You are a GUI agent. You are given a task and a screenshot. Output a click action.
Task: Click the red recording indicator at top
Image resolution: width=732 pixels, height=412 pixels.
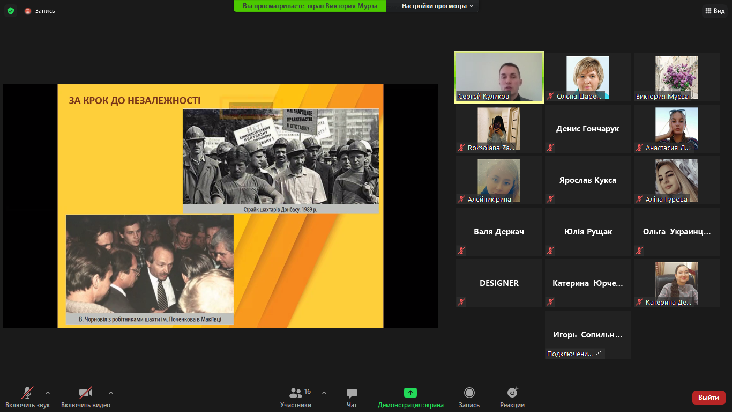[x=28, y=11]
